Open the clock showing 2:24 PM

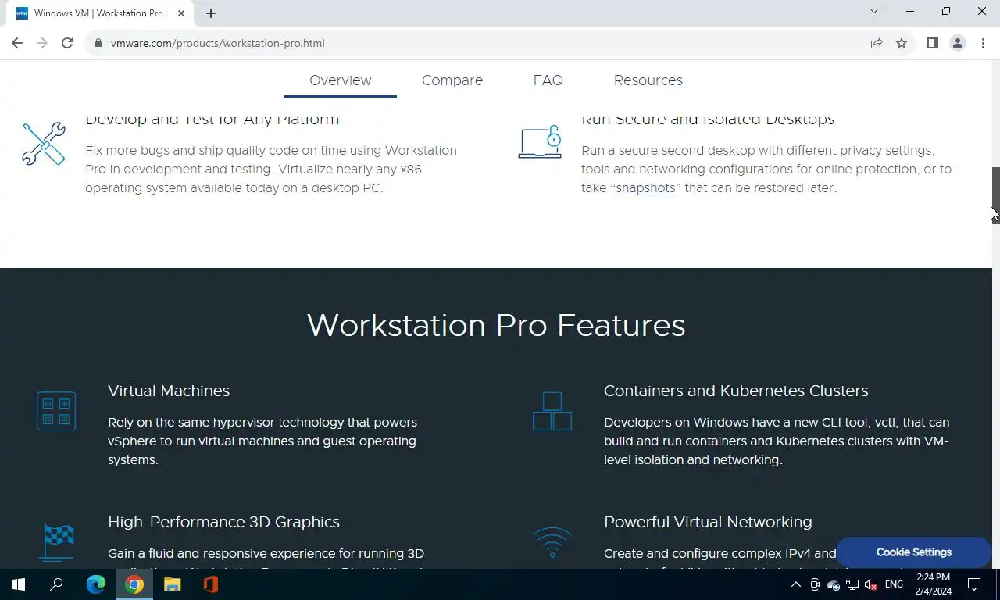point(934,584)
